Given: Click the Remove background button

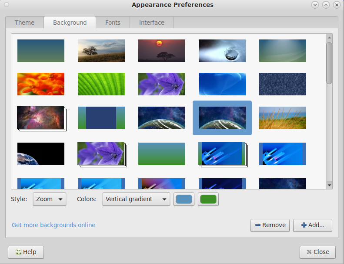Looking at the screenshot, I should click(270, 225).
